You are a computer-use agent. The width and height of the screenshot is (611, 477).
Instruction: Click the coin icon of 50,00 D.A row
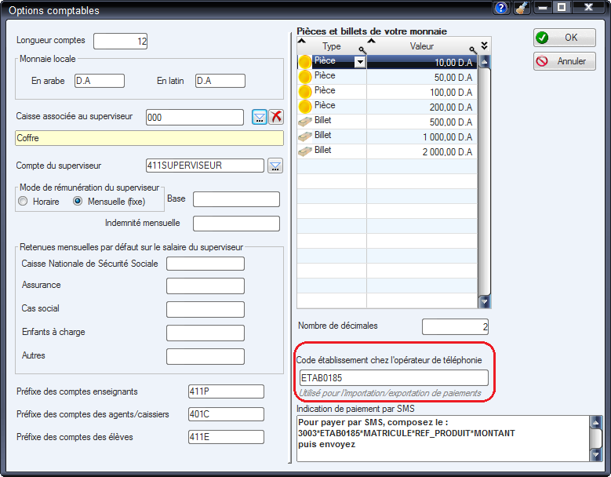click(305, 77)
